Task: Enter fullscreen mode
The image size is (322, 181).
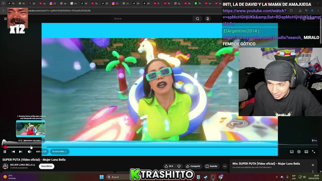Action: pos(313,152)
